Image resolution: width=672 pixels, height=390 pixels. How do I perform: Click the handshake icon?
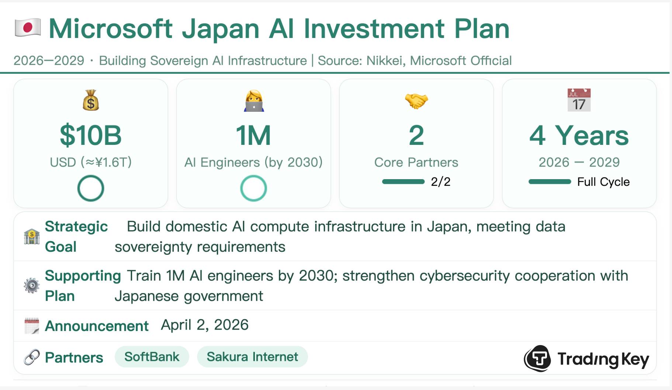[x=416, y=101]
